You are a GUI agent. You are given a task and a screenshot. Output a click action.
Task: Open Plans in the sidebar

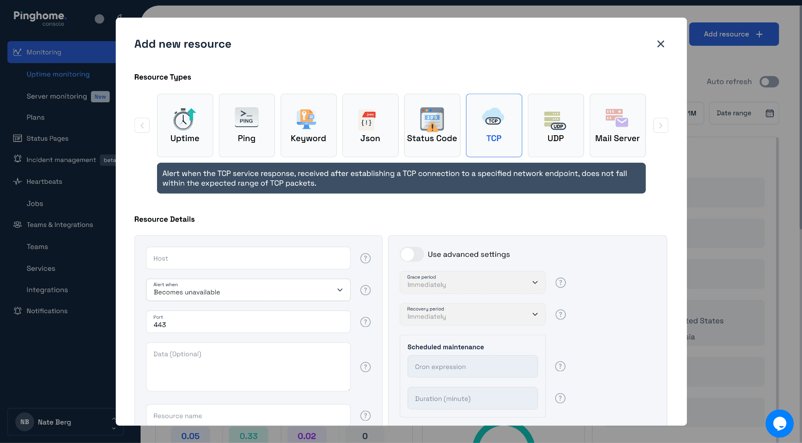pyautogui.click(x=36, y=117)
